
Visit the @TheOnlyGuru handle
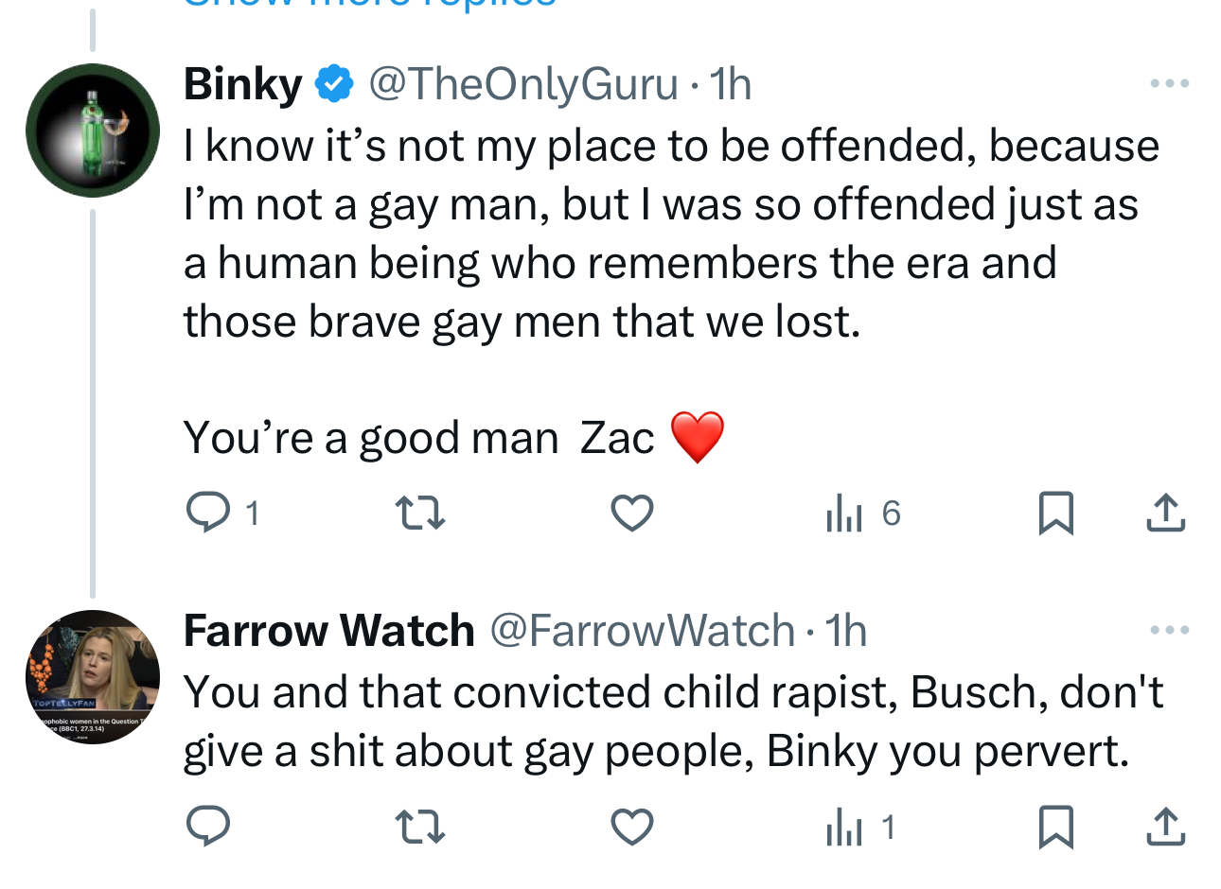tap(522, 84)
